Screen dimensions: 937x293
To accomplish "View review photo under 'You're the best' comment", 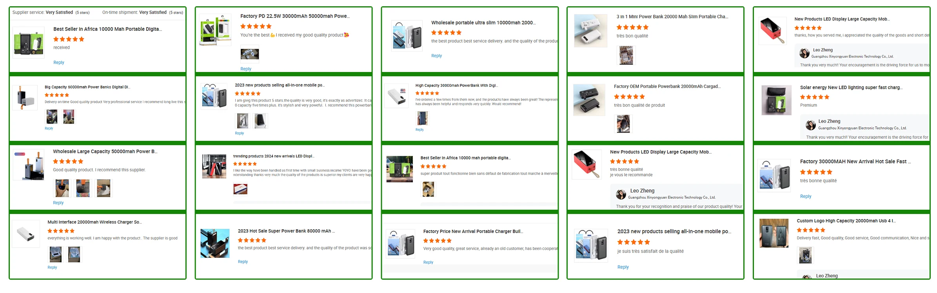I will [250, 54].
